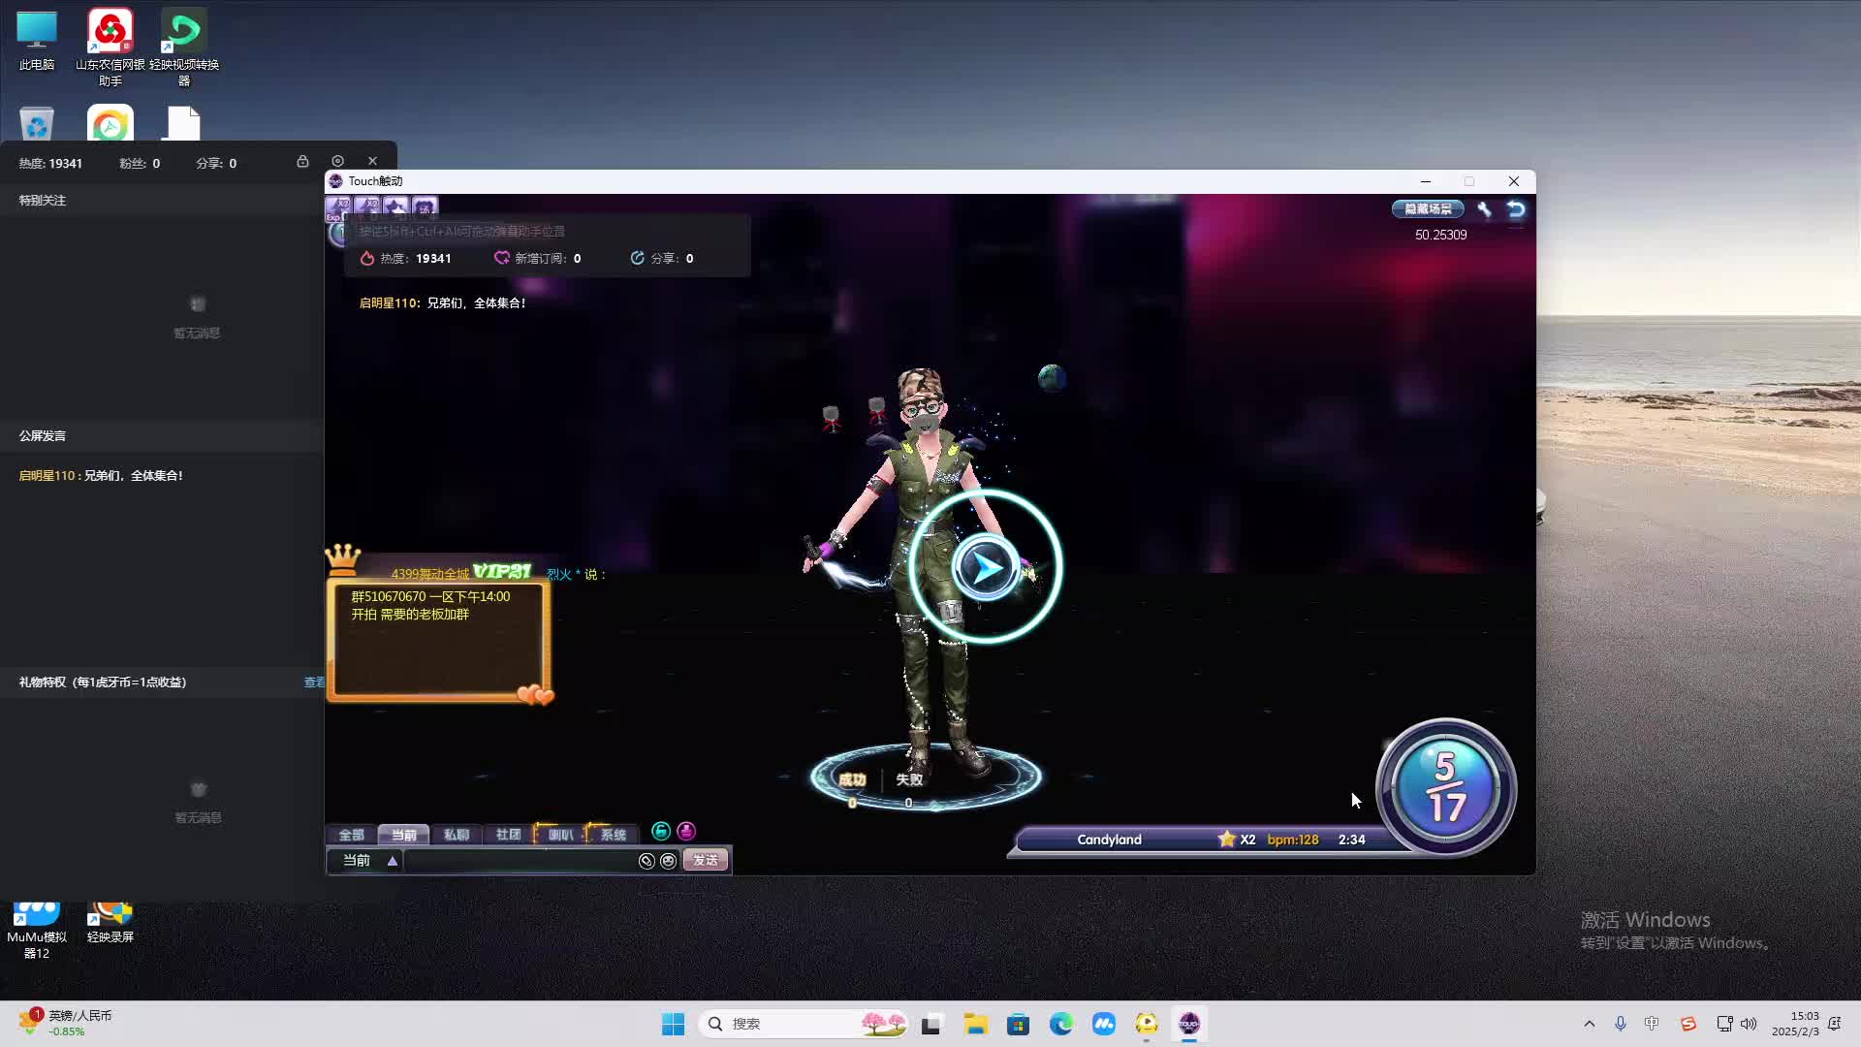
Task: Click the blue play arrow on character
Action: click(985, 568)
